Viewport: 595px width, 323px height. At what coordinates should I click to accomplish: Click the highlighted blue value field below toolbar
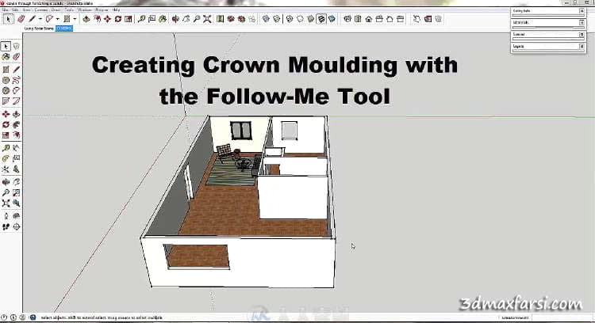pos(64,28)
